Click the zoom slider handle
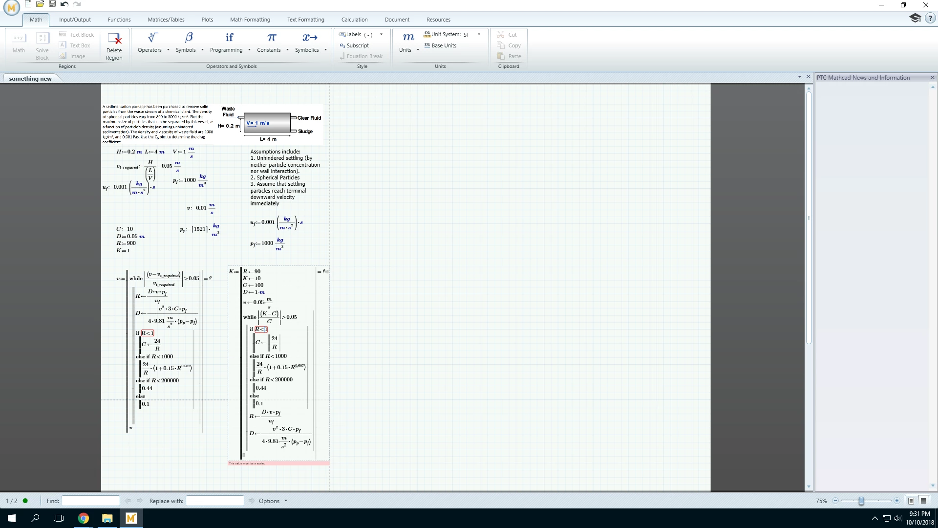 [861, 501]
